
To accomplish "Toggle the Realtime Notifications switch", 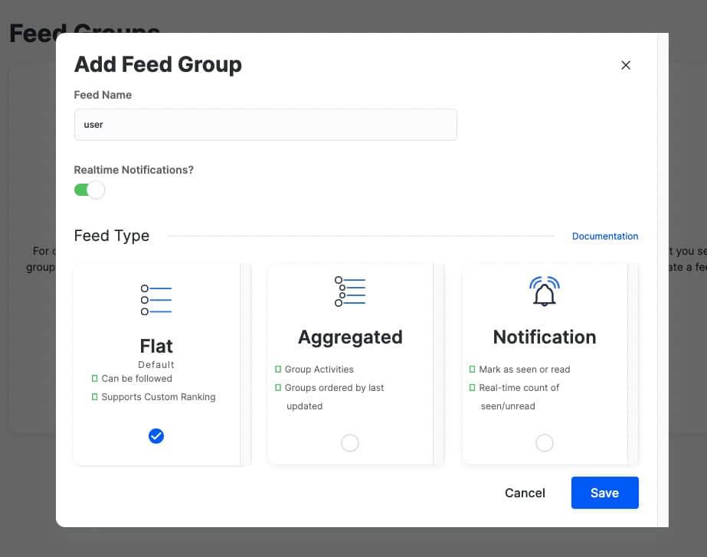I will click(x=90, y=190).
